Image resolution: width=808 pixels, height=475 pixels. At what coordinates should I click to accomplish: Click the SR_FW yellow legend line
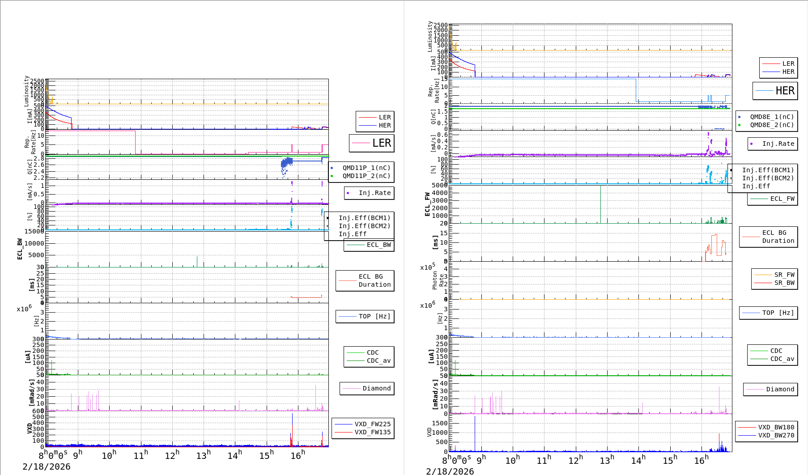763,275
